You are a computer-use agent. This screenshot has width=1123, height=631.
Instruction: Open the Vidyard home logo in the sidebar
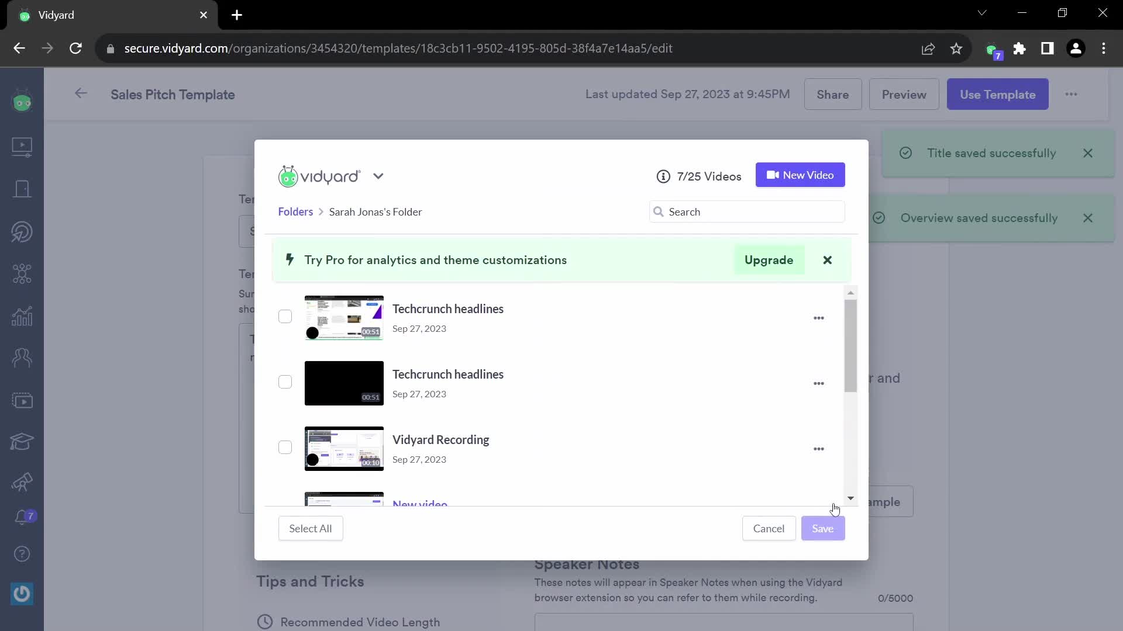[22, 102]
